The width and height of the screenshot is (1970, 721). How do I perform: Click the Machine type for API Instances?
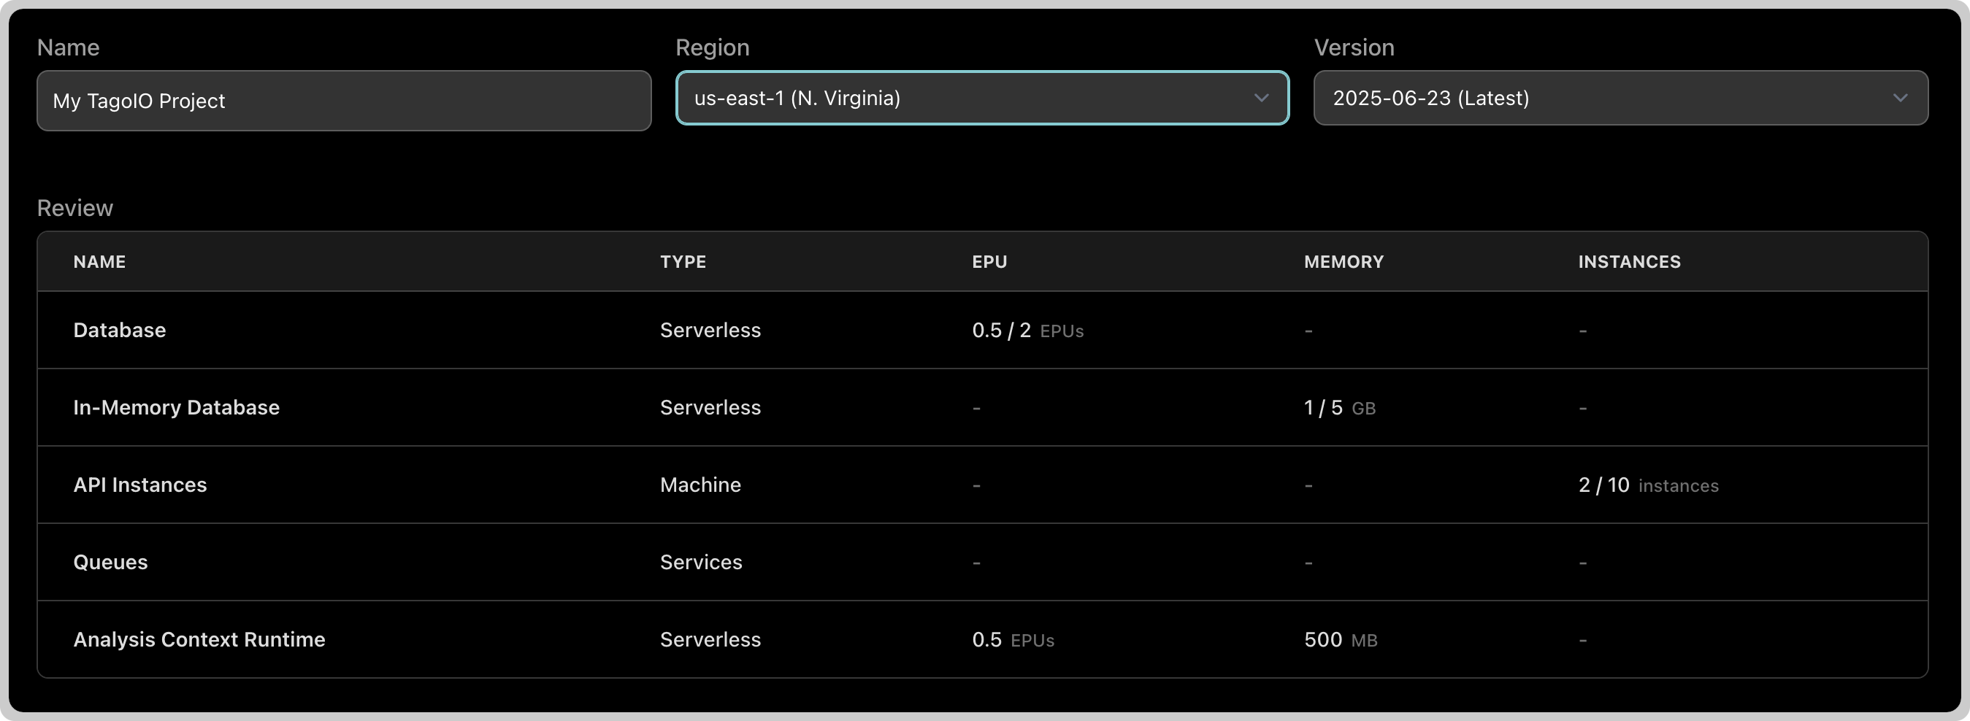(x=700, y=485)
